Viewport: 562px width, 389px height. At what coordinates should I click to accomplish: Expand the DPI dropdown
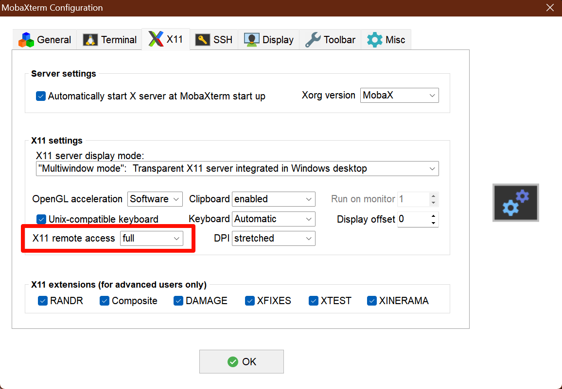point(274,239)
